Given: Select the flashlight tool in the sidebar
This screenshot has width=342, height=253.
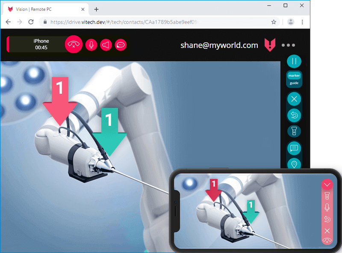Looking at the screenshot, I should (294, 131).
